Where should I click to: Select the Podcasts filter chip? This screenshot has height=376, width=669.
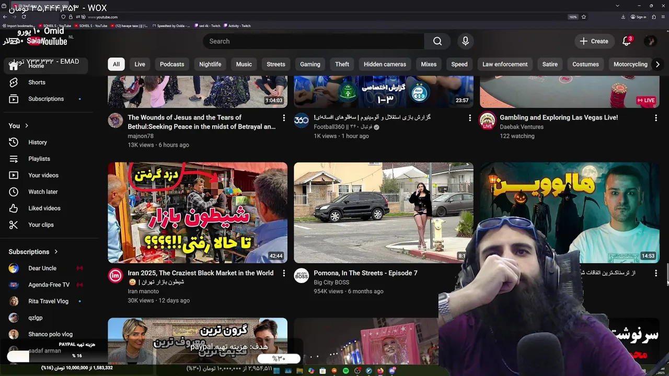(172, 64)
